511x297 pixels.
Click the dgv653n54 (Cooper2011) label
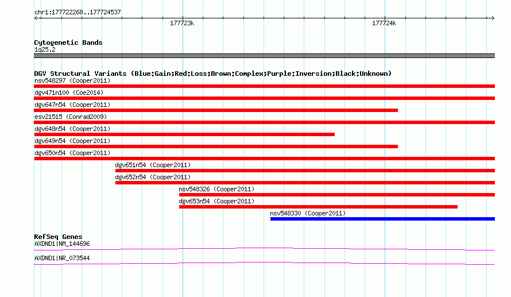(216, 201)
